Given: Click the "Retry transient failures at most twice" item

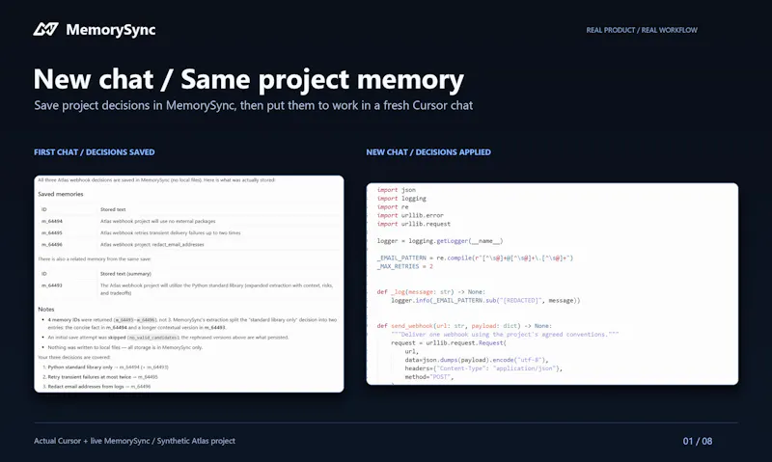Looking at the screenshot, I should tap(102, 376).
